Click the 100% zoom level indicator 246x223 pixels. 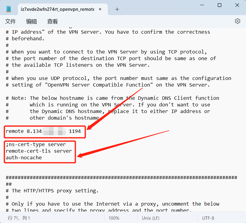(114, 218)
